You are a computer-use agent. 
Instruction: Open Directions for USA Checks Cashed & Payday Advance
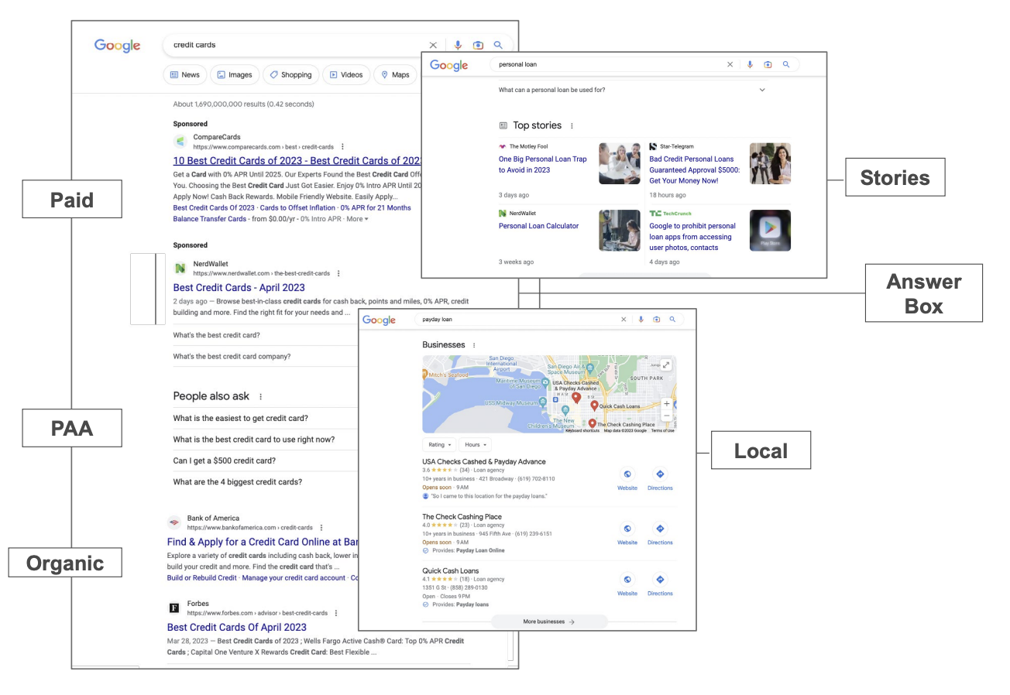pos(660,478)
